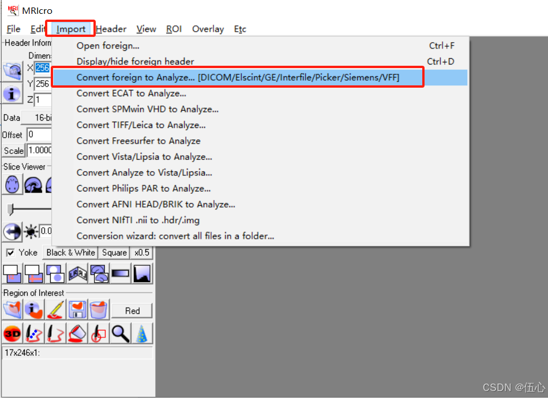The height and width of the screenshot is (398, 548).
Task: Open the File menu
Action: coord(14,29)
